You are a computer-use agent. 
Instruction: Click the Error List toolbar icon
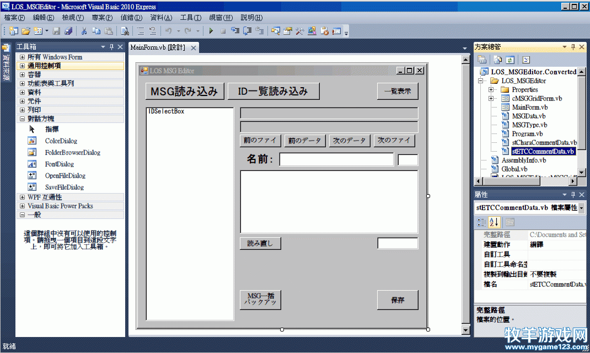(x=324, y=31)
